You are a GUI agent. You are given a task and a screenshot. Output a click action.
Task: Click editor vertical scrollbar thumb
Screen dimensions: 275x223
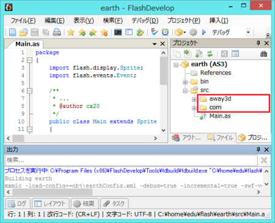pyautogui.click(x=163, y=71)
